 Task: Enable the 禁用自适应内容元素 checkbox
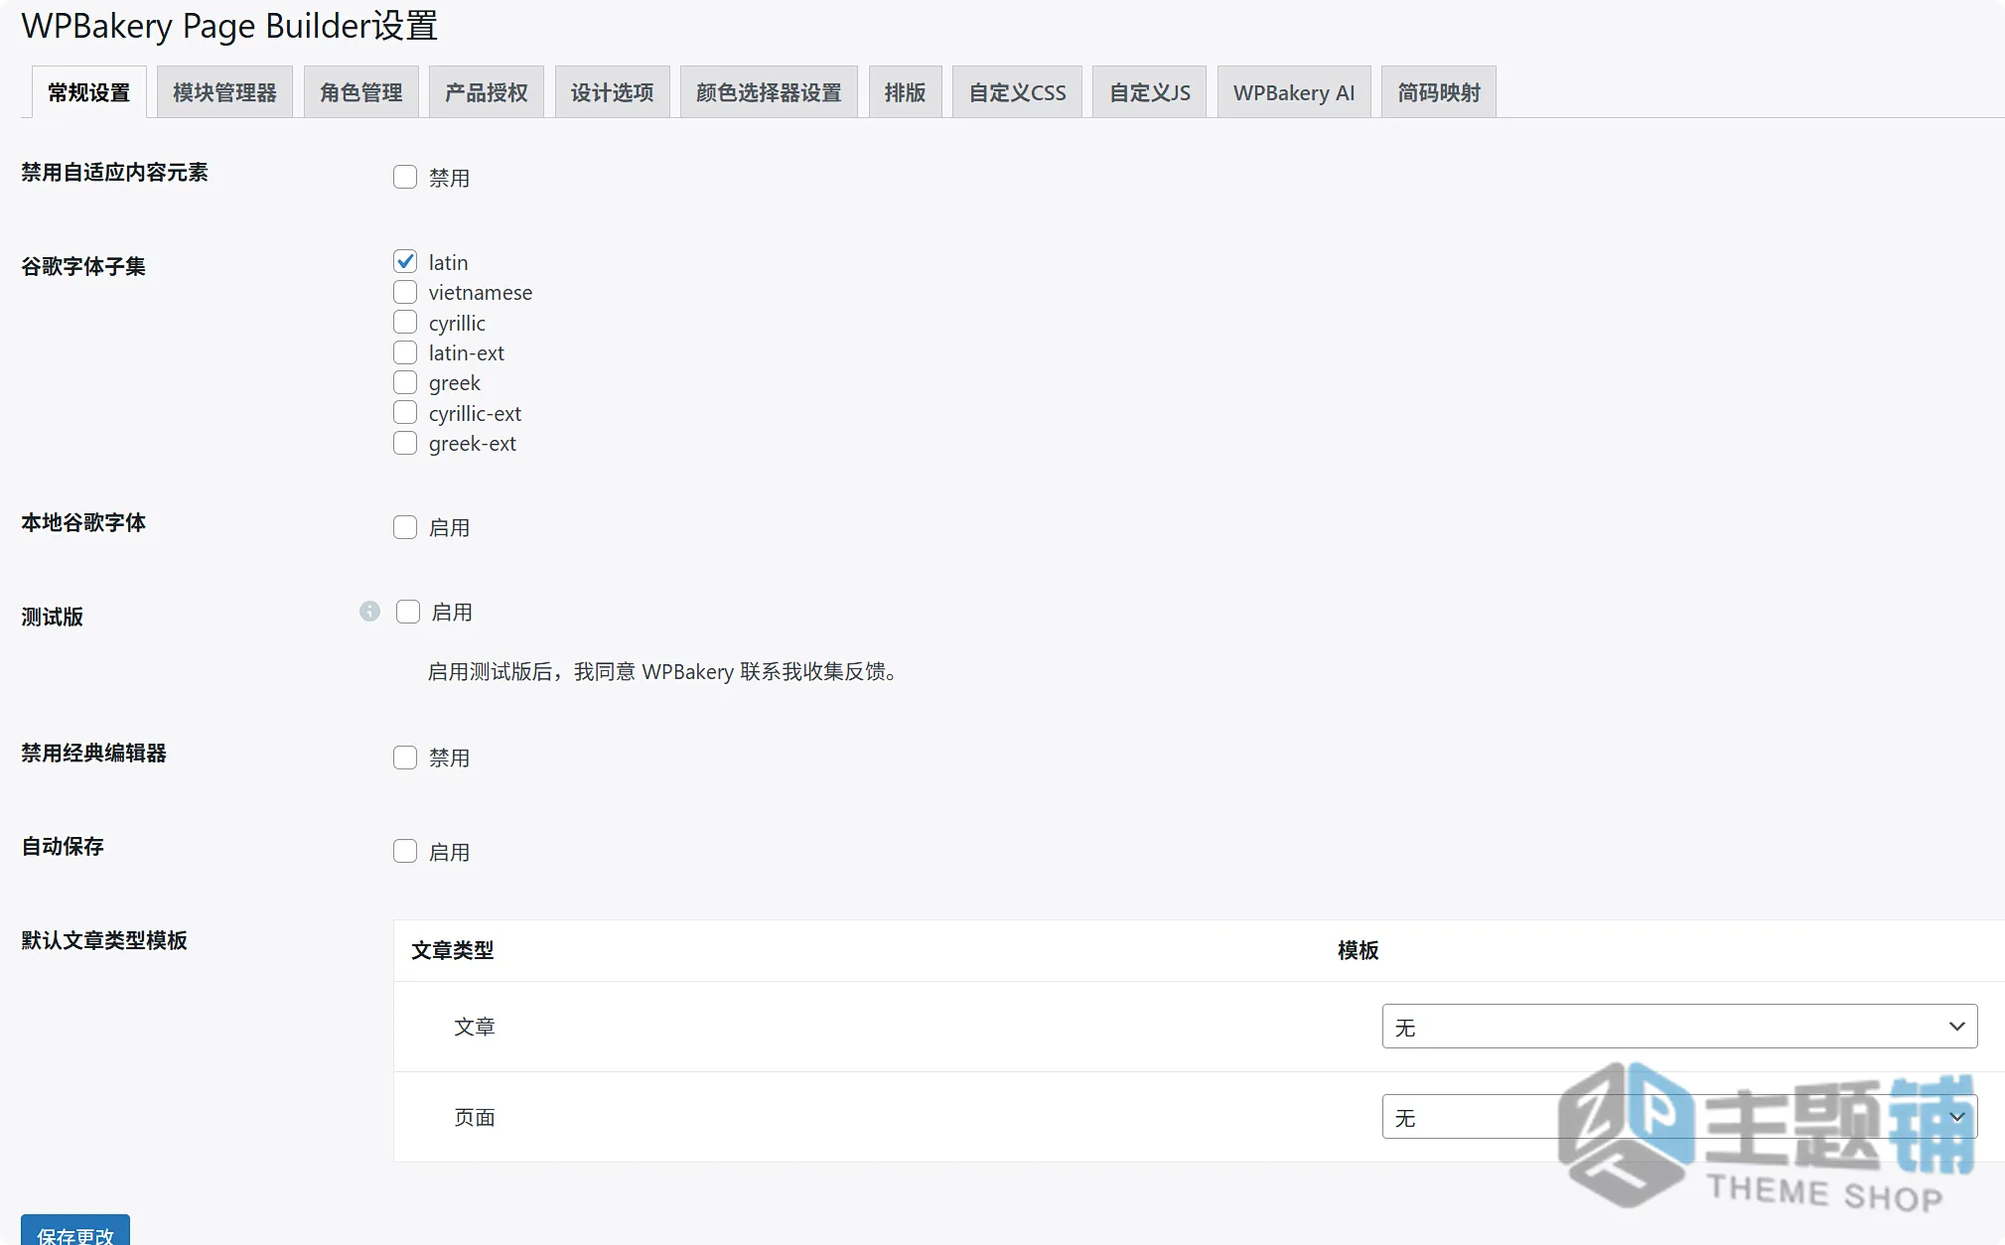405,177
